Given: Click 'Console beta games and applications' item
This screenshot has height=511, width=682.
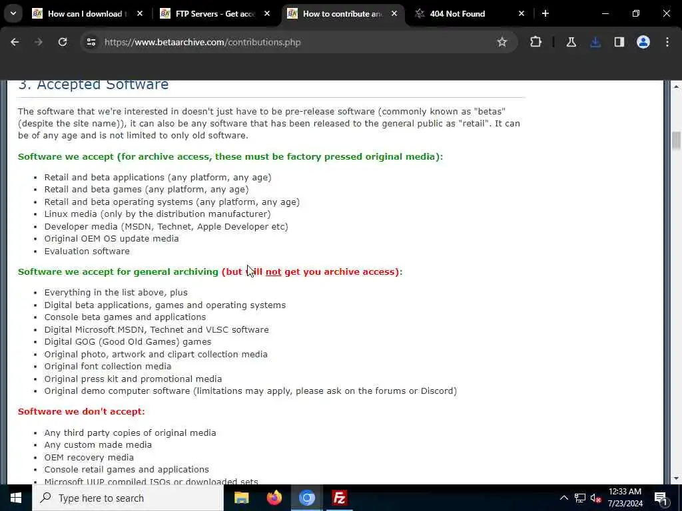Looking at the screenshot, I should coord(125,317).
